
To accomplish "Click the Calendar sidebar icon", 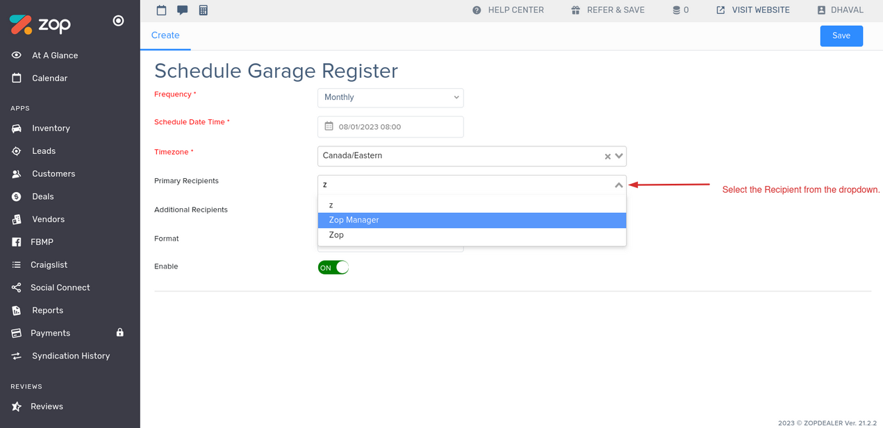I will pos(17,78).
